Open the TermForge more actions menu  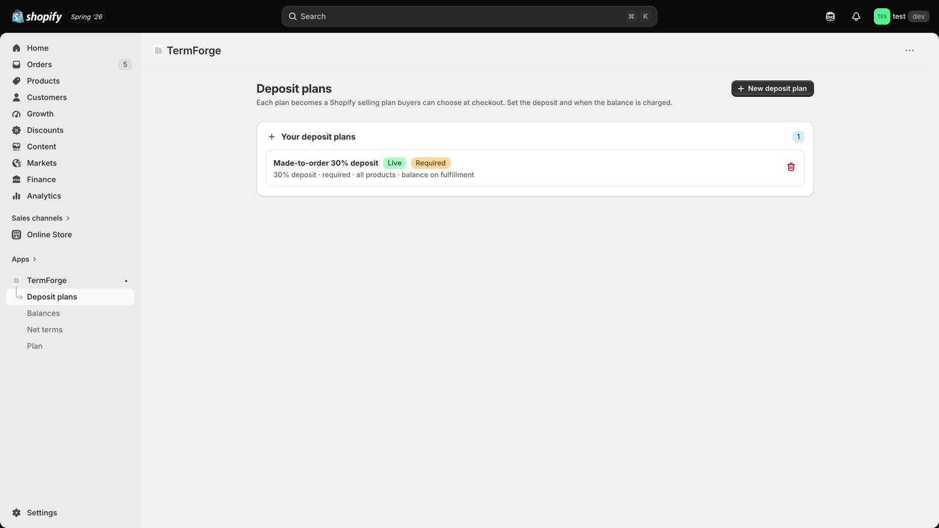coord(909,50)
